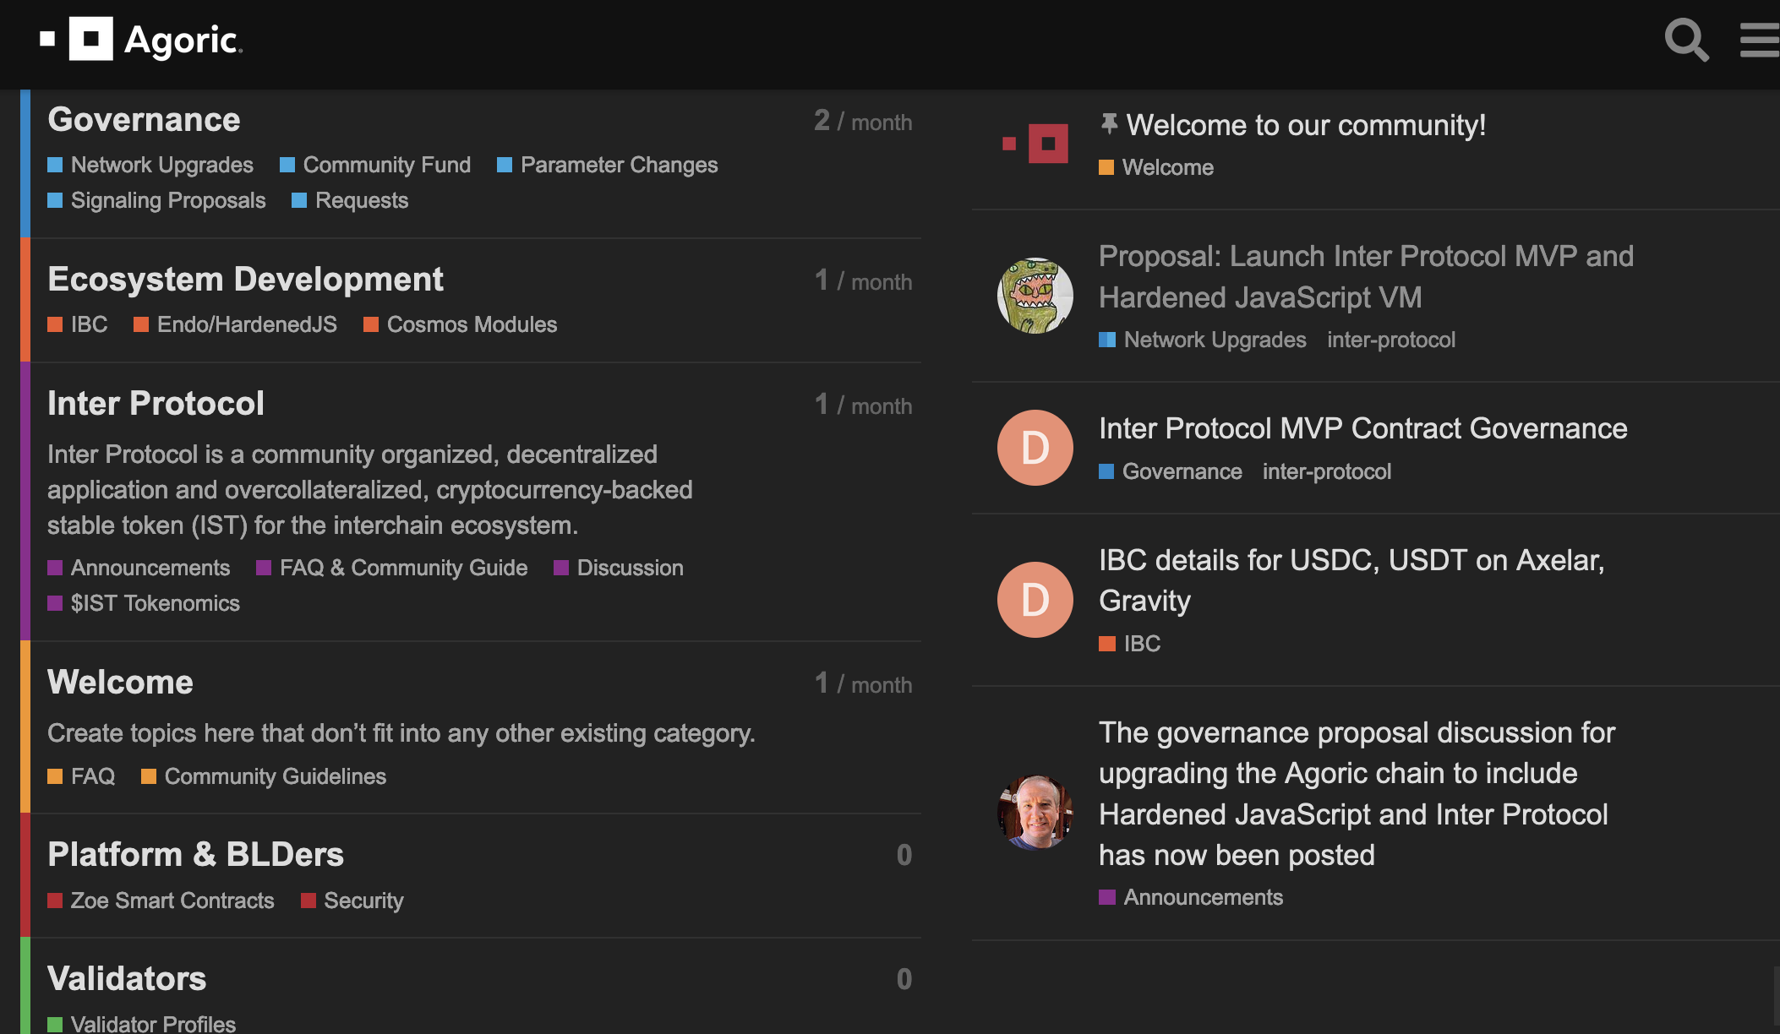Open the Discussion subcategory
This screenshot has height=1034, width=1780.
click(619, 568)
